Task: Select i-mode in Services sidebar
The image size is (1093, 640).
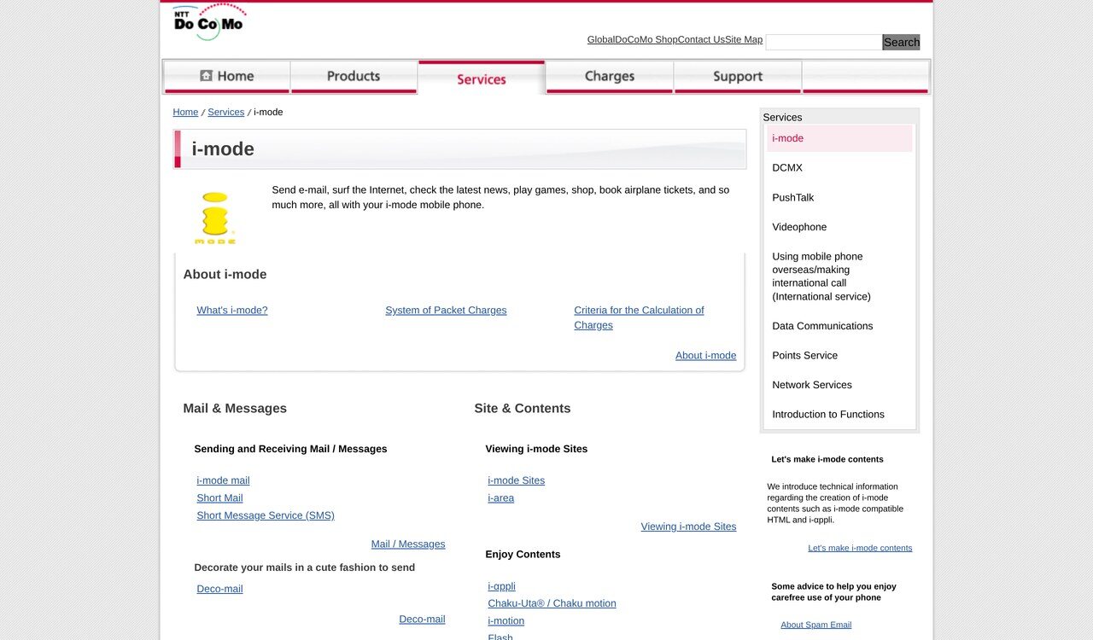Action: [839, 138]
